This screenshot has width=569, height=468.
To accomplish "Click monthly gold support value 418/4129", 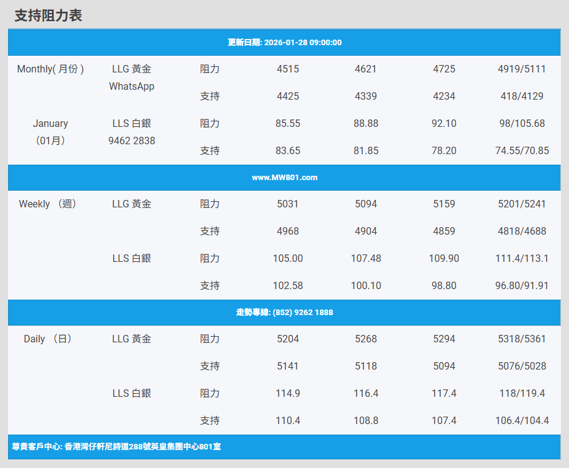I will (521, 97).
